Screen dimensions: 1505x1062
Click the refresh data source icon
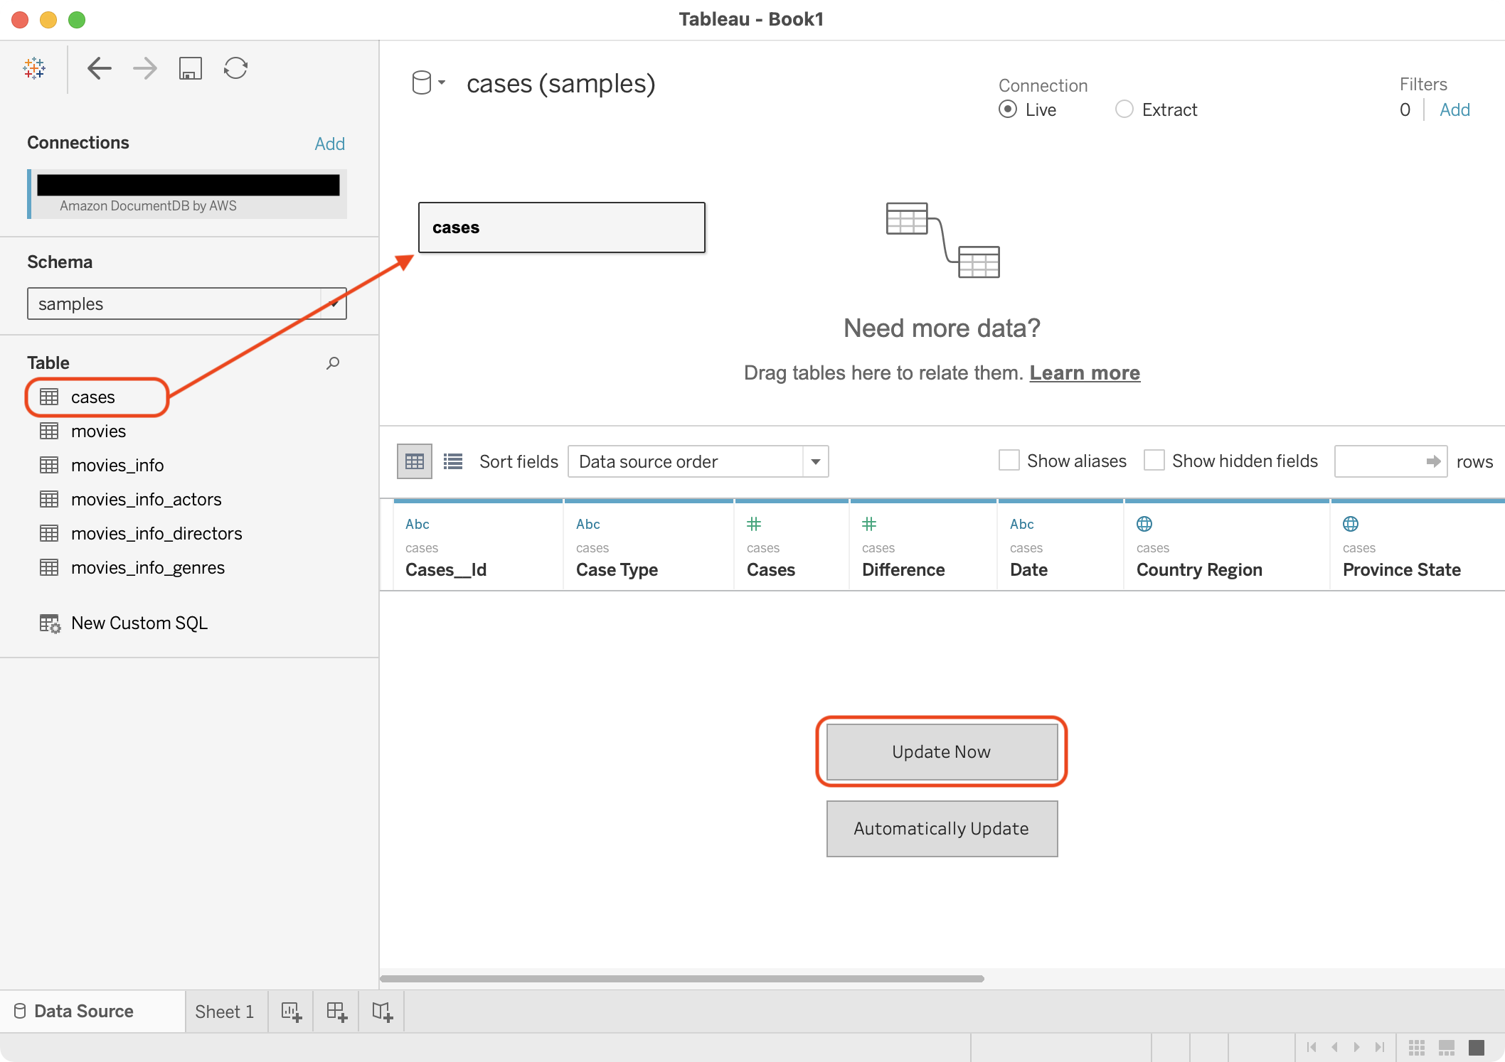point(235,68)
